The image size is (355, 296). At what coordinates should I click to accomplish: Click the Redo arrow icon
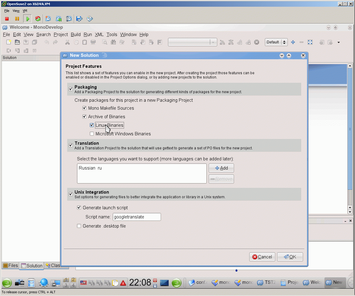(55, 42)
